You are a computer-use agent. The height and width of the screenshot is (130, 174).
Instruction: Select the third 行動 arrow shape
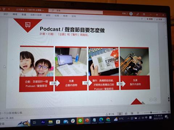[121, 84]
